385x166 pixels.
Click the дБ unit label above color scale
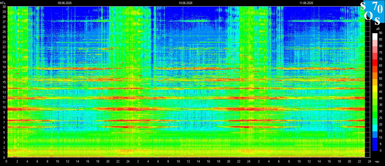pos(378,29)
